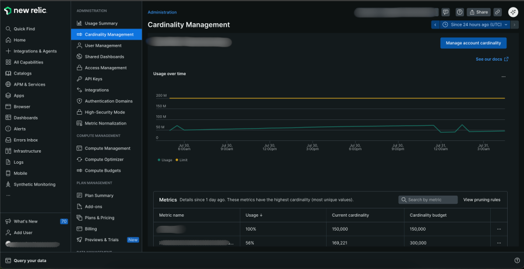Open Authentication Domains
This screenshot has height=269, width=524.
click(105, 101)
